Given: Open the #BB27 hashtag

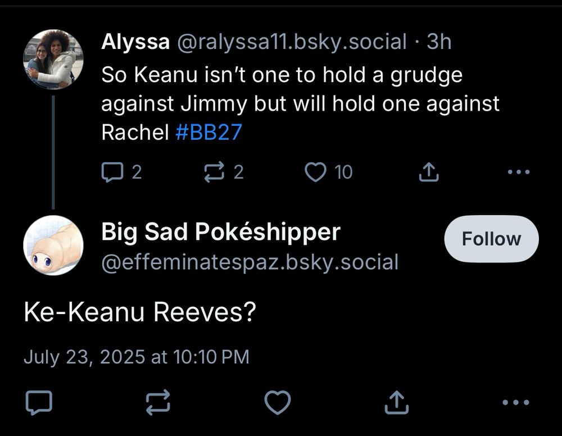Looking at the screenshot, I should [209, 132].
